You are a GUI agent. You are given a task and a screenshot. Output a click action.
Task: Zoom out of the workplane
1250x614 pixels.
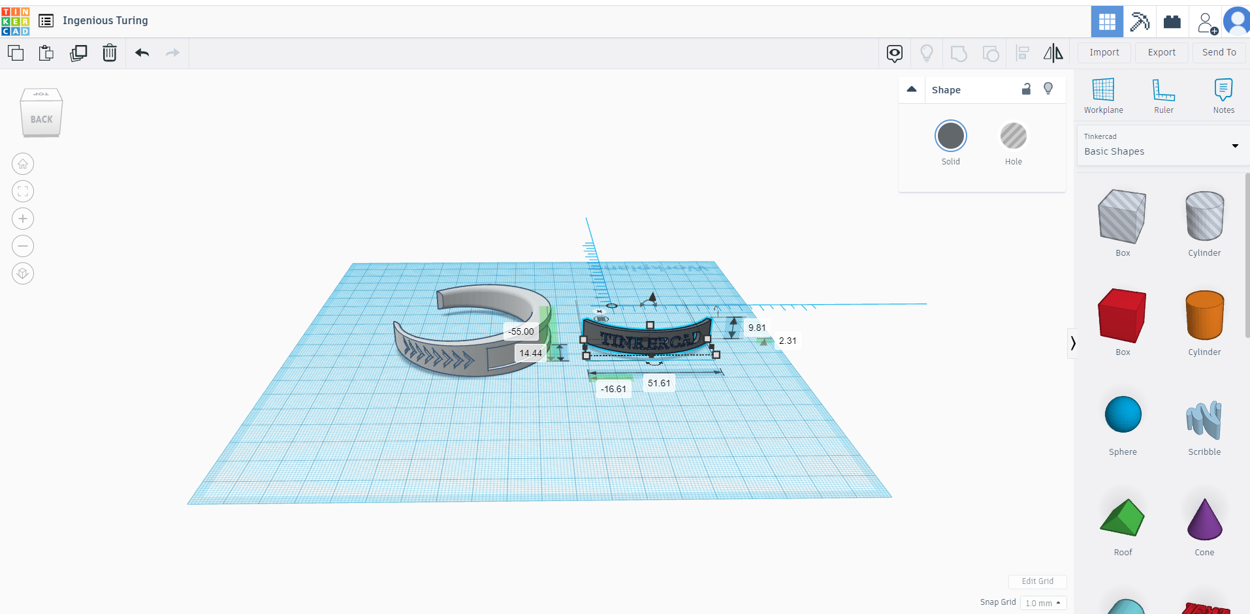click(x=23, y=246)
